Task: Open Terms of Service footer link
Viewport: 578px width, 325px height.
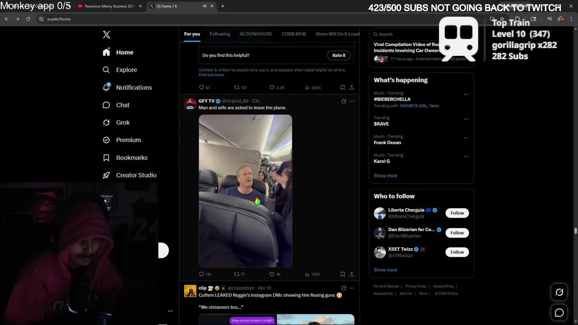Action: [x=386, y=286]
